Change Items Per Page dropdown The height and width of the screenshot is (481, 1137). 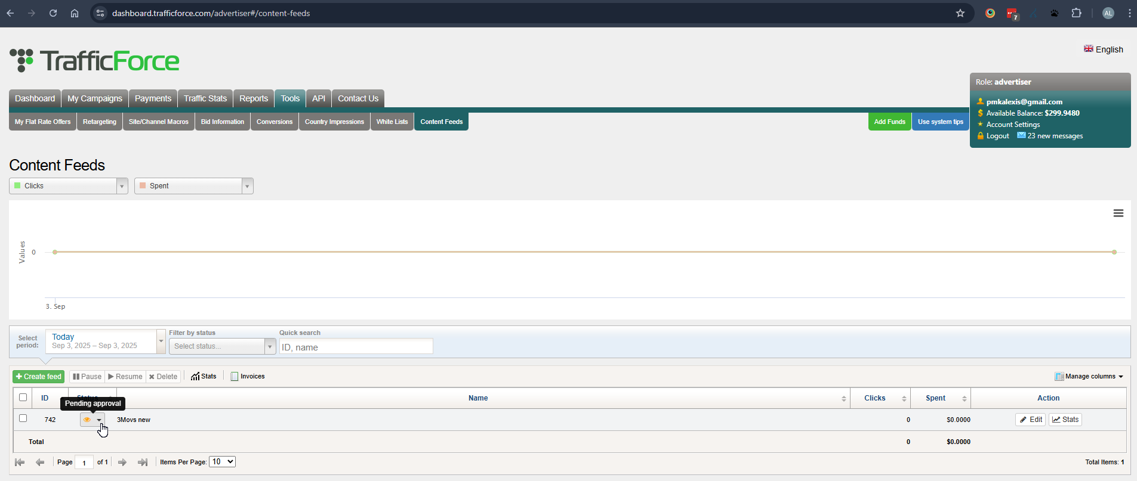[222, 462]
